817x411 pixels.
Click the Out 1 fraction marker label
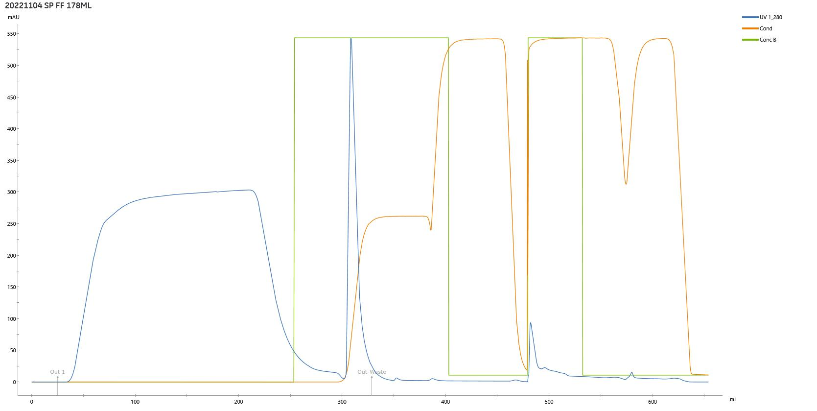coord(57,372)
